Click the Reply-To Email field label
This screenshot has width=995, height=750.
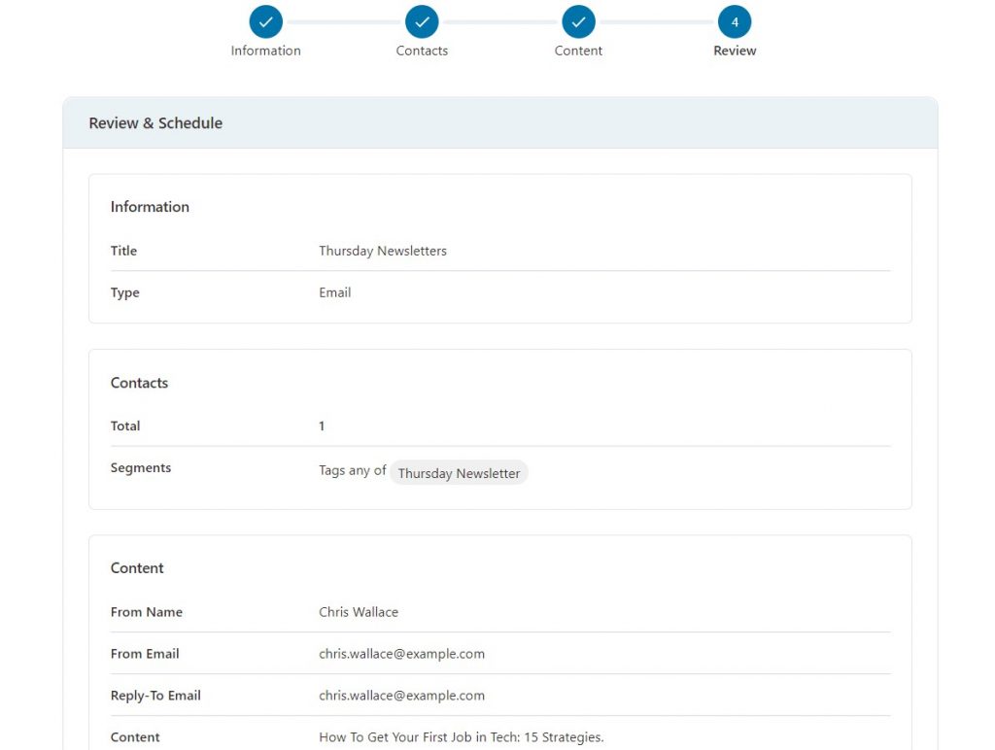(x=155, y=696)
